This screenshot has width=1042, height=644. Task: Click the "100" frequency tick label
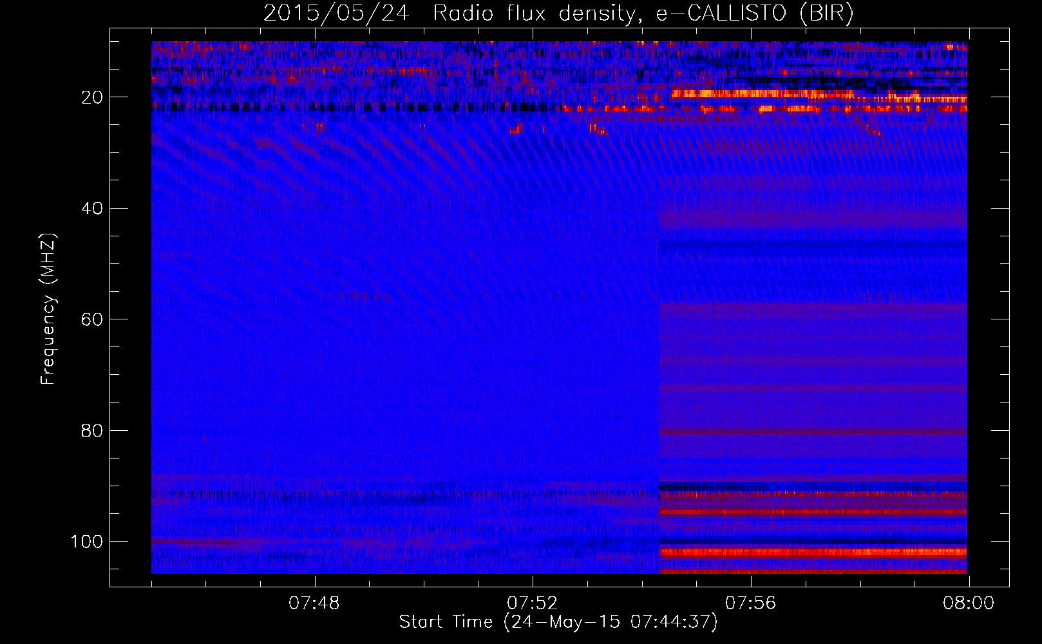click(x=87, y=542)
